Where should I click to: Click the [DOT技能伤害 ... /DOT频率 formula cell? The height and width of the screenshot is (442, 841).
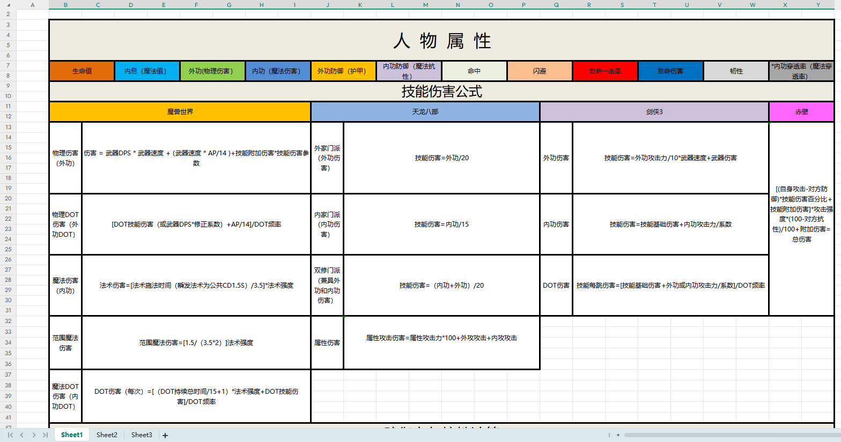tap(196, 224)
